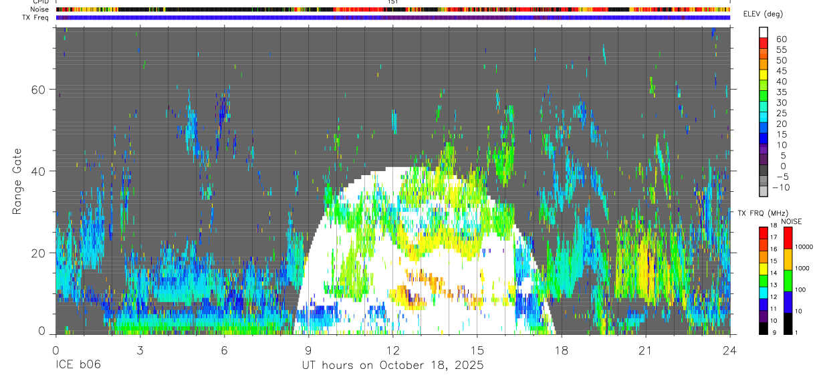
Task: Click the x-axis tick label '21'
Action: (x=646, y=350)
